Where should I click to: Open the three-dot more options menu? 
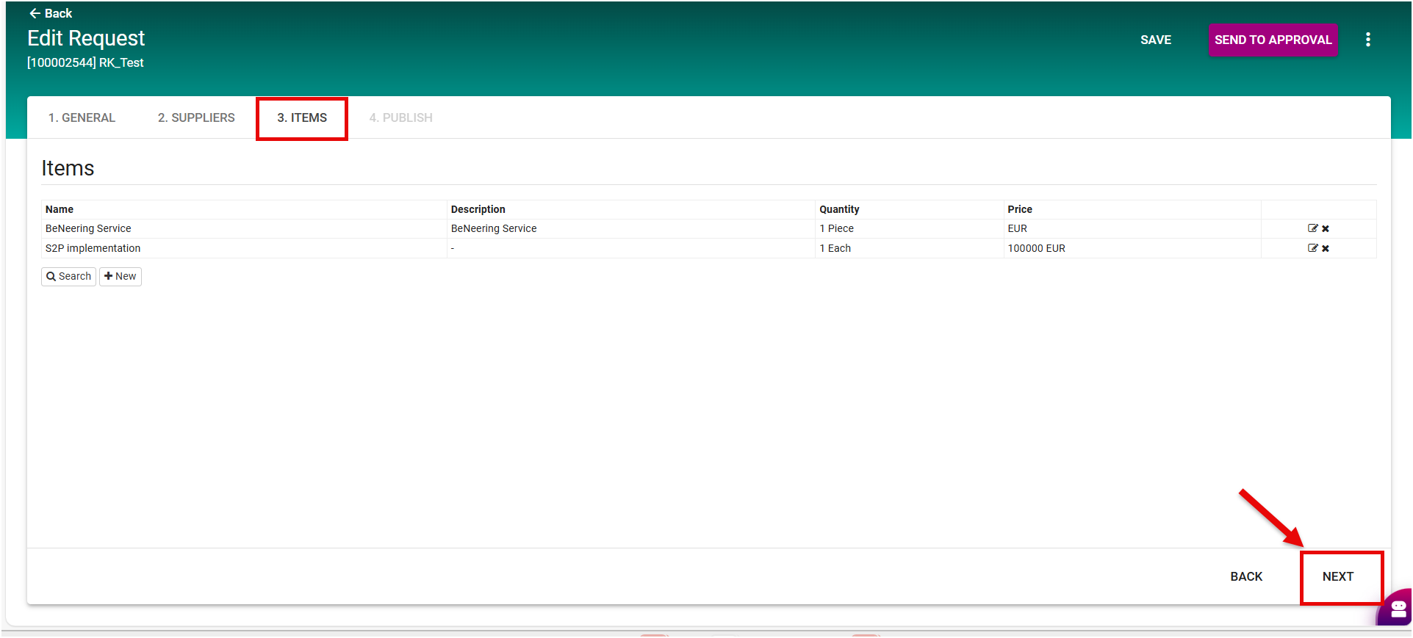[1367, 40]
